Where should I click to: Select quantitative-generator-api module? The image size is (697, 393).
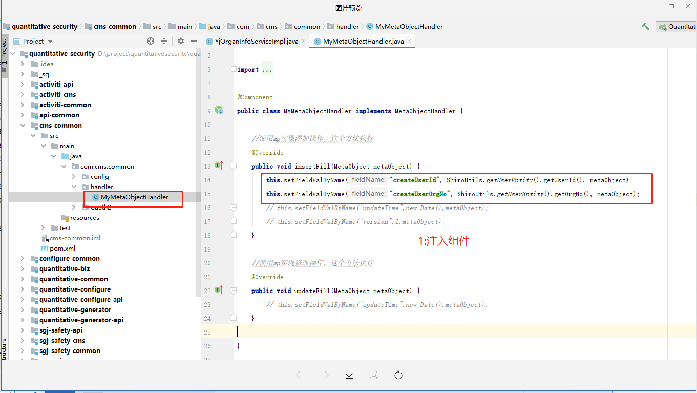click(77, 320)
